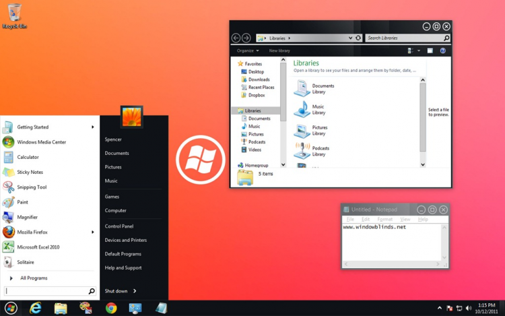Open Paint from the Start menu list
This screenshot has width=505, height=316.
point(22,202)
